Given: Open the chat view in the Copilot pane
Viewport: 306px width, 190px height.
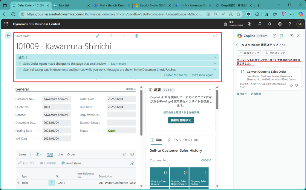Looking at the screenshot, I should pyautogui.click(x=274, y=36).
